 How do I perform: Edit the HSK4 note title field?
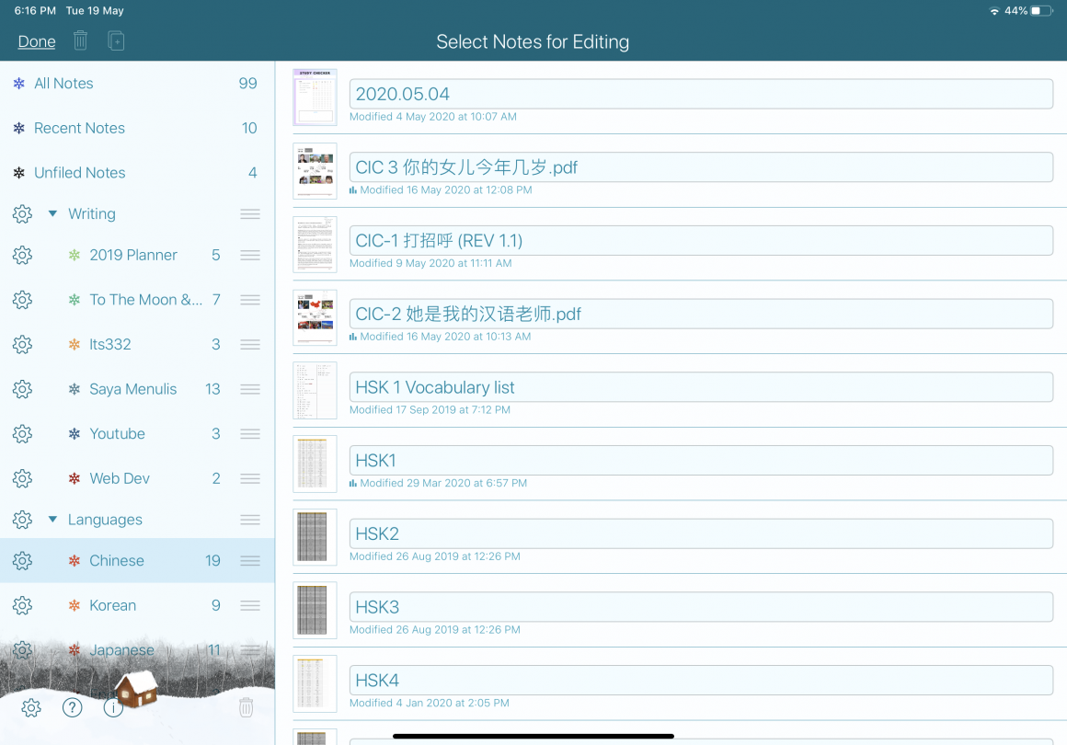pos(701,681)
